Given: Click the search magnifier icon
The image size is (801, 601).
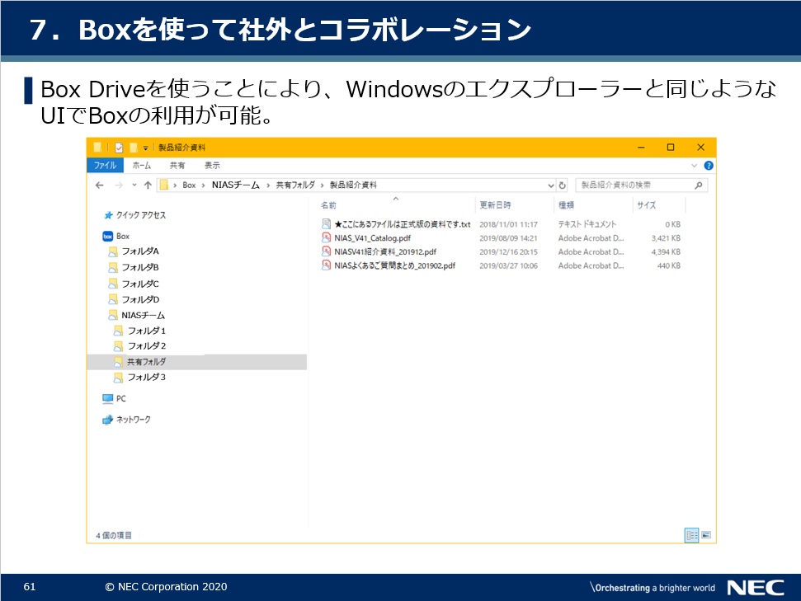Looking at the screenshot, I should tap(699, 185).
